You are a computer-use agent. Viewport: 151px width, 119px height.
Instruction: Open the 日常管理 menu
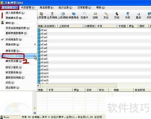[x=84, y=8]
